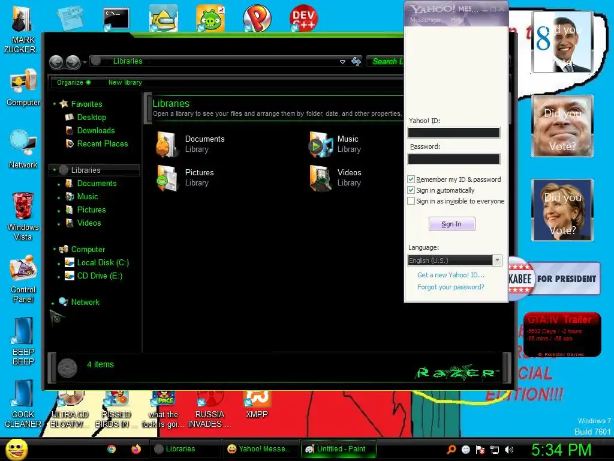Click the Obama vote gadget thumbnail
This screenshot has height=461, width=614.
pos(562,41)
